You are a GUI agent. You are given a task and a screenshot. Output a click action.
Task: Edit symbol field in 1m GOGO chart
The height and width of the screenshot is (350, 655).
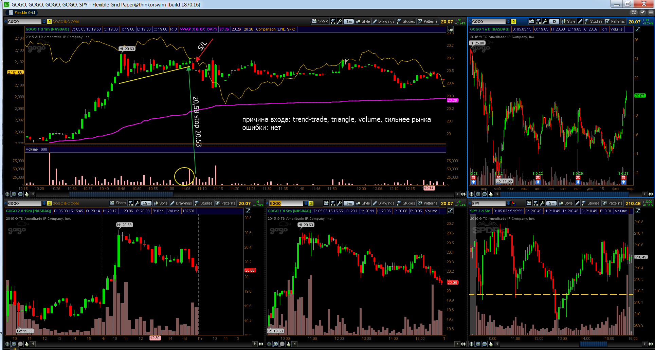coord(24,22)
